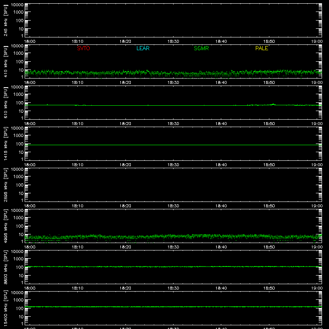Click the small bump on 610 MHz trace
Screen dimensions: 329x329
click(x=273, y=104)
